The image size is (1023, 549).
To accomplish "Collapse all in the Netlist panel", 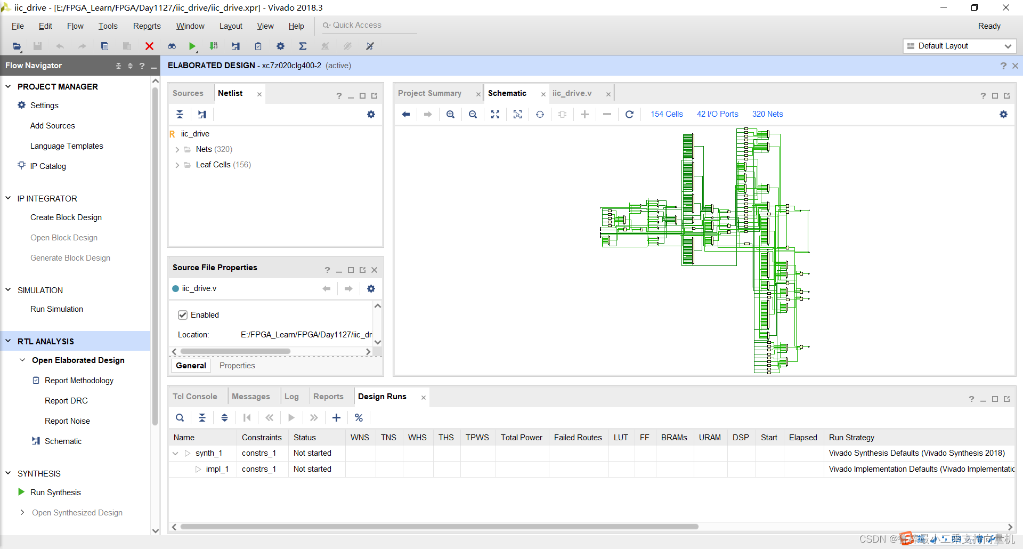I will (x=180, y=114).
